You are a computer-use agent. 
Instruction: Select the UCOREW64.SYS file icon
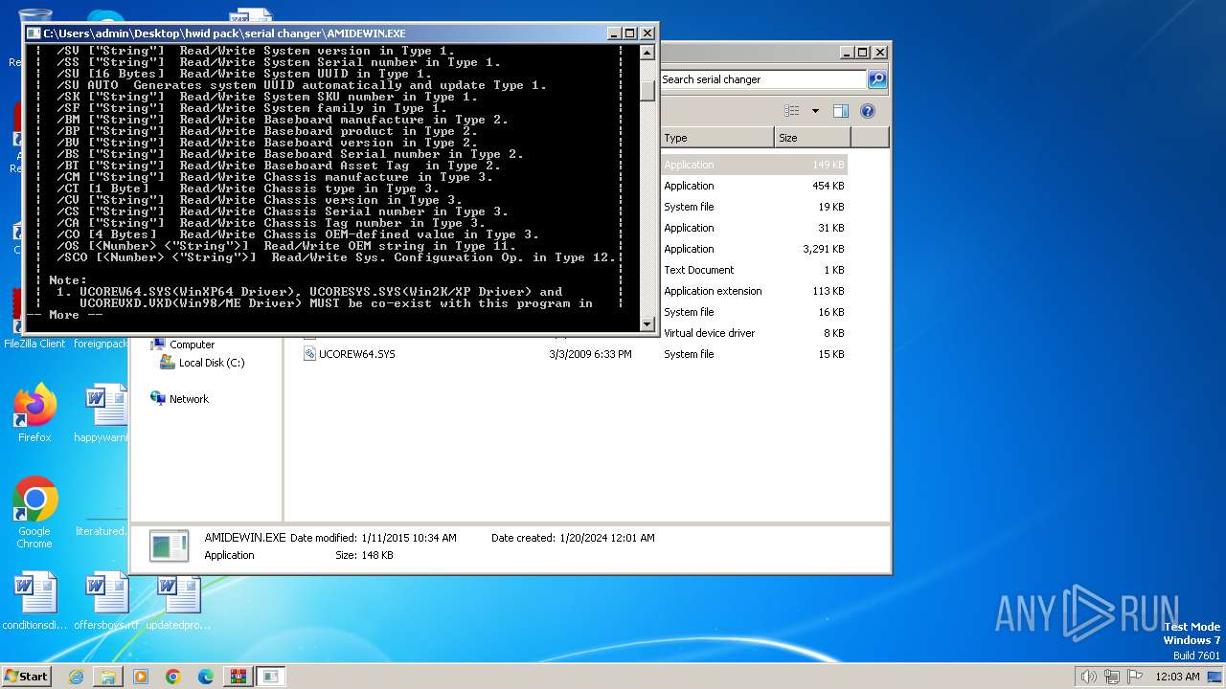click(309, 354)
